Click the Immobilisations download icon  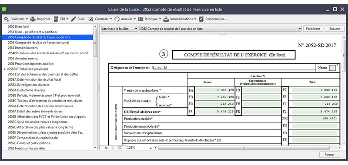(166, 19)
